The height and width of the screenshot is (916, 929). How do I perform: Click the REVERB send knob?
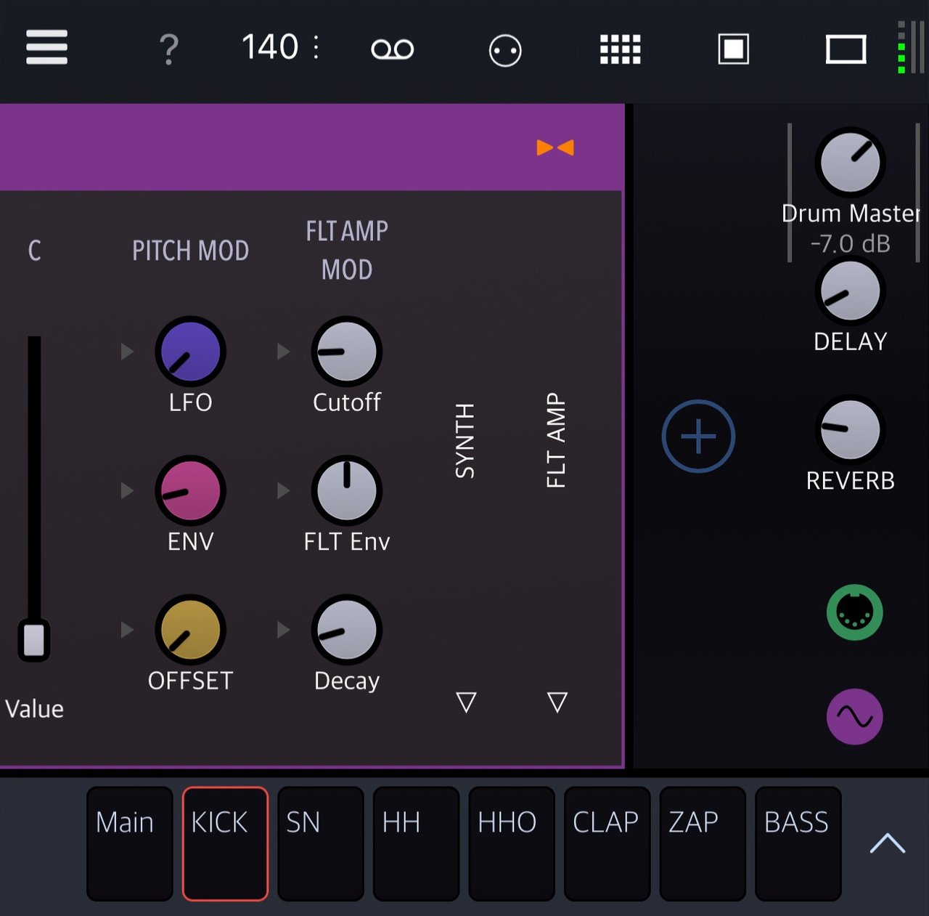(x=850, y=431)
